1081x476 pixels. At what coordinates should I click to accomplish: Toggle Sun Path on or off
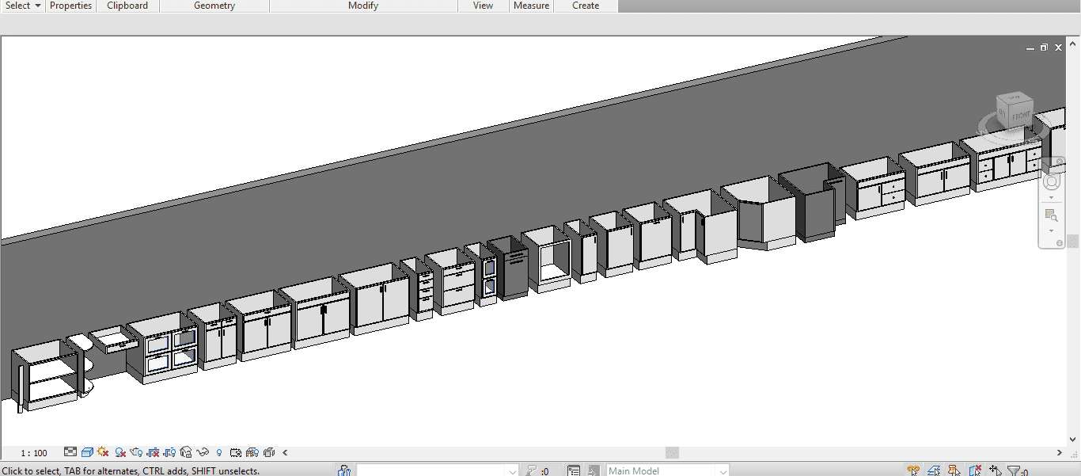pyautogui.click(x=103, y=453)
